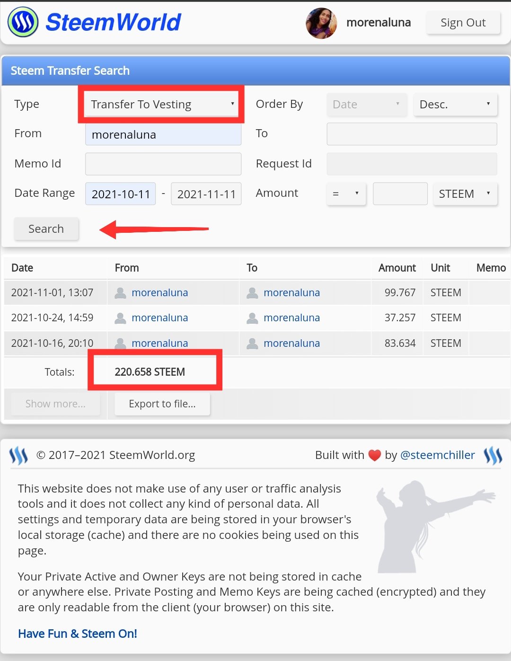The image size is (511, 661).
Task: Open From morenaluna link in 2021-10-16 row
Action: tap(160, 344)
